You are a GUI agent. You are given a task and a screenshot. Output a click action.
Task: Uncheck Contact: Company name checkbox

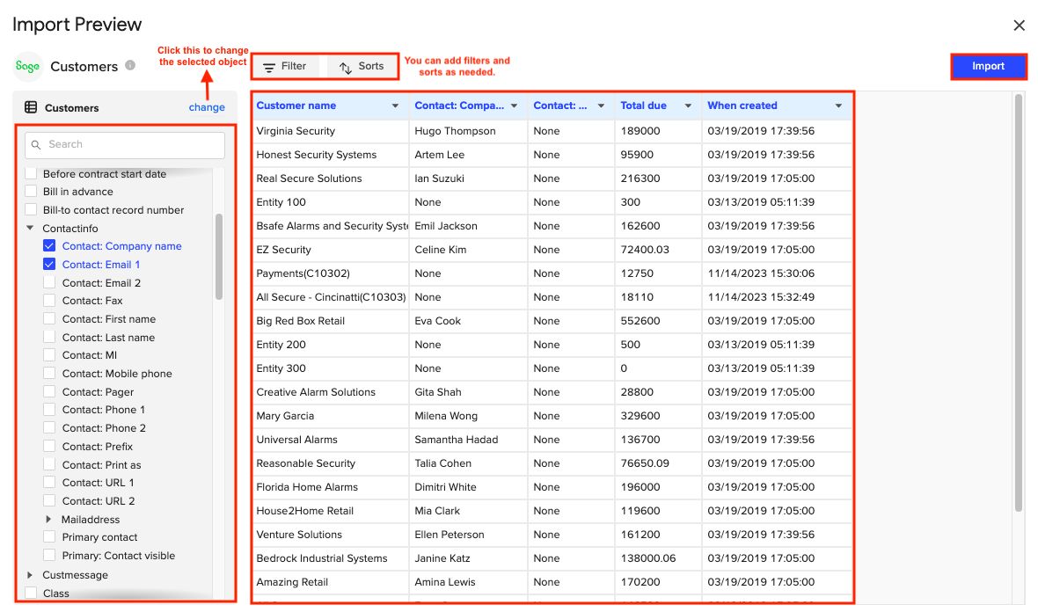point(49,245)
